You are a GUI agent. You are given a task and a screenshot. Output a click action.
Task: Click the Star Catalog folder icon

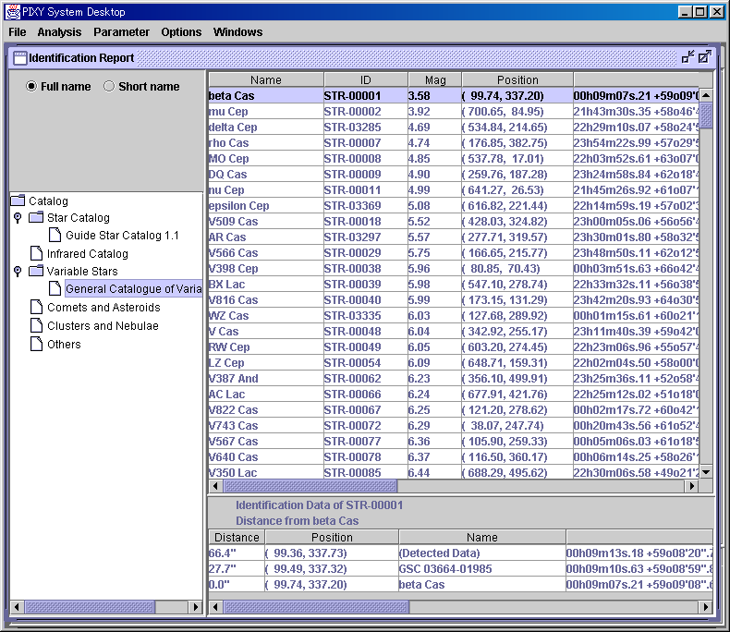coord(36,218)
